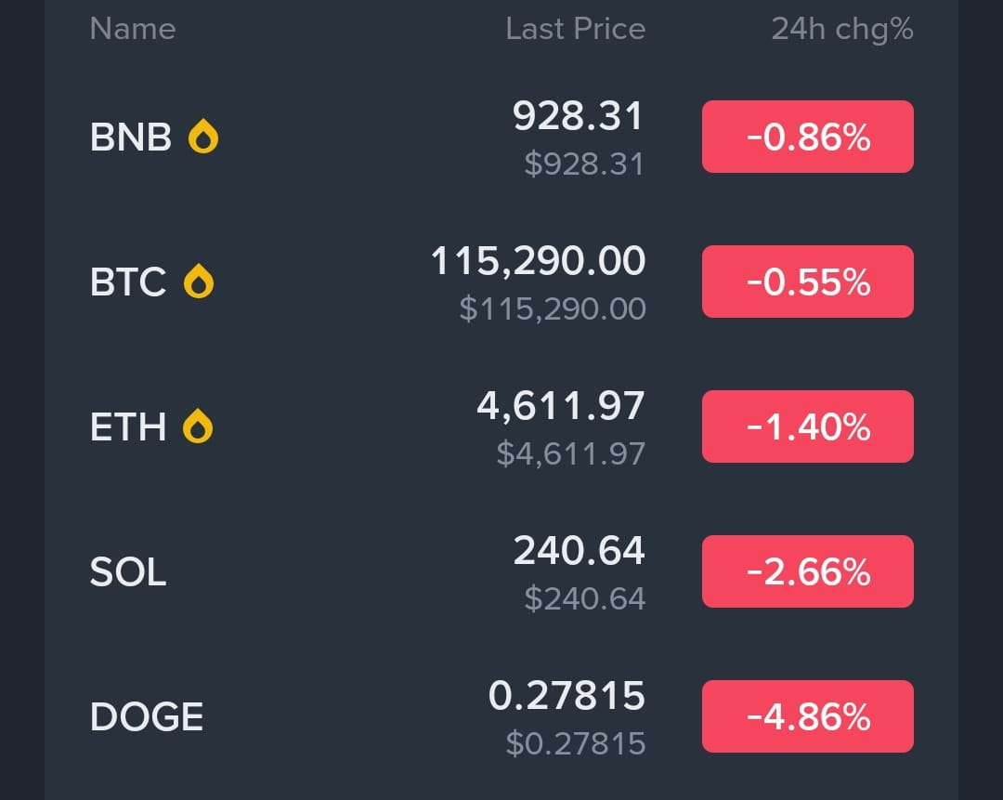This screenshot has height=800, width=1003.
Task: Click the BNB -0.86% change badge
Action: coord(807,137)
